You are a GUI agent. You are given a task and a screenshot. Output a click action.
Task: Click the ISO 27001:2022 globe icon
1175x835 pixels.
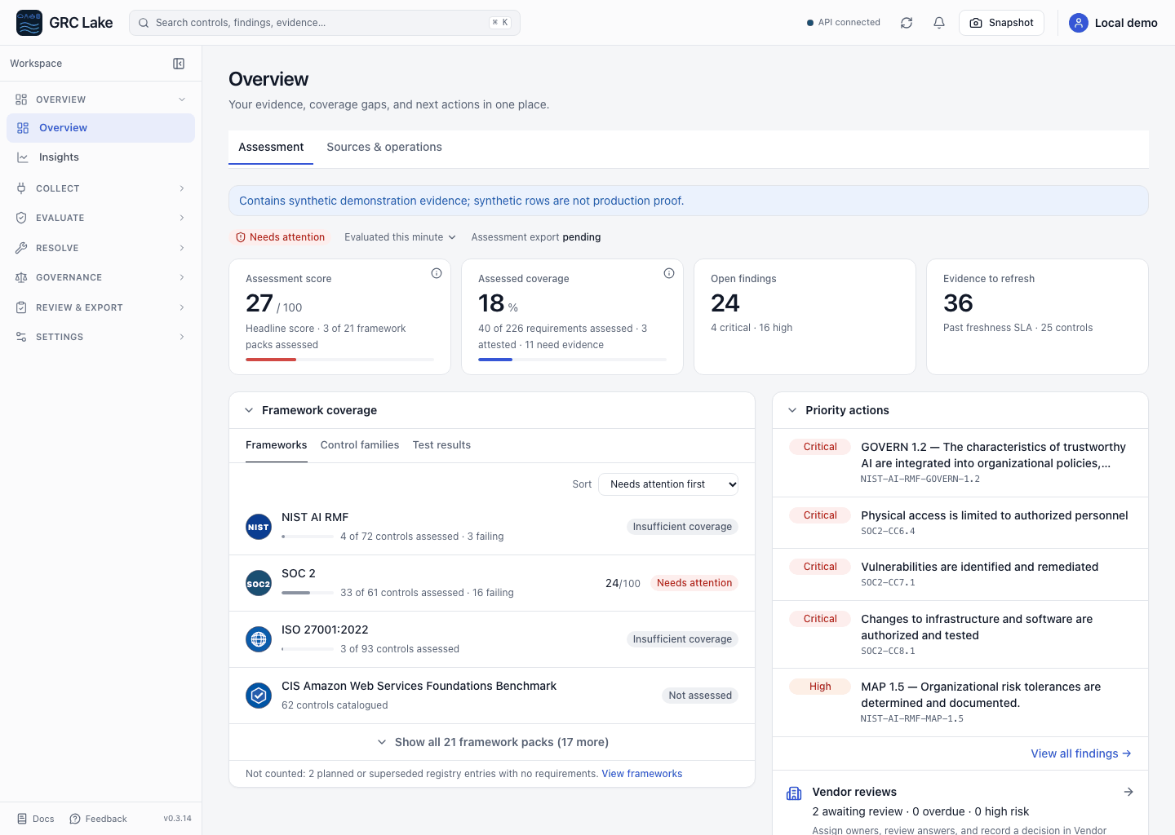[259, 639]
